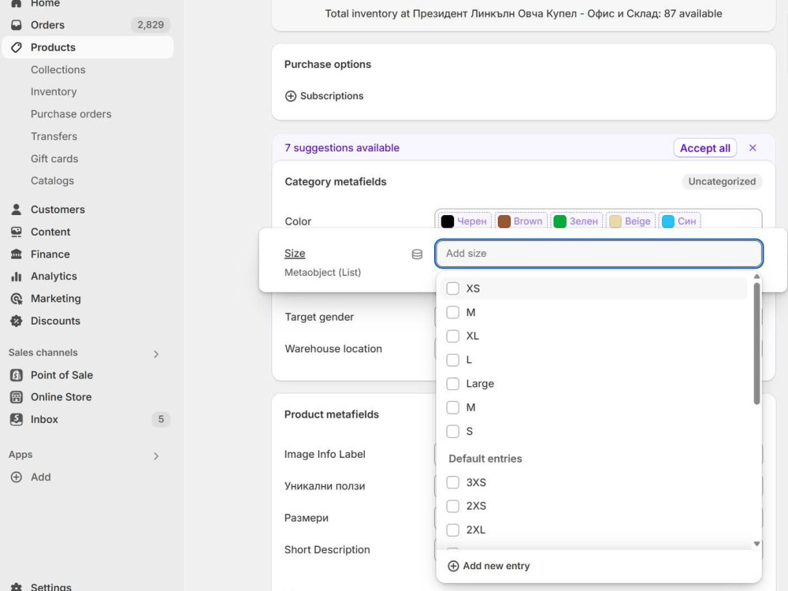Click the underlined Size metafield label
This screenshot has width=788, height=591.
[295, 253]
